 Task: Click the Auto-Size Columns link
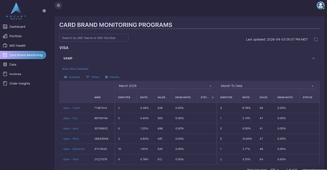[x=75, y=69]
